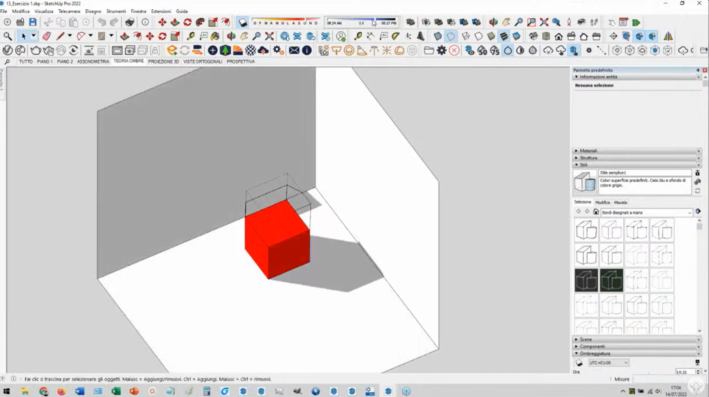Open the Telecamera menu
This screenshot has width=709, height=397.
[x=69, y=11]
